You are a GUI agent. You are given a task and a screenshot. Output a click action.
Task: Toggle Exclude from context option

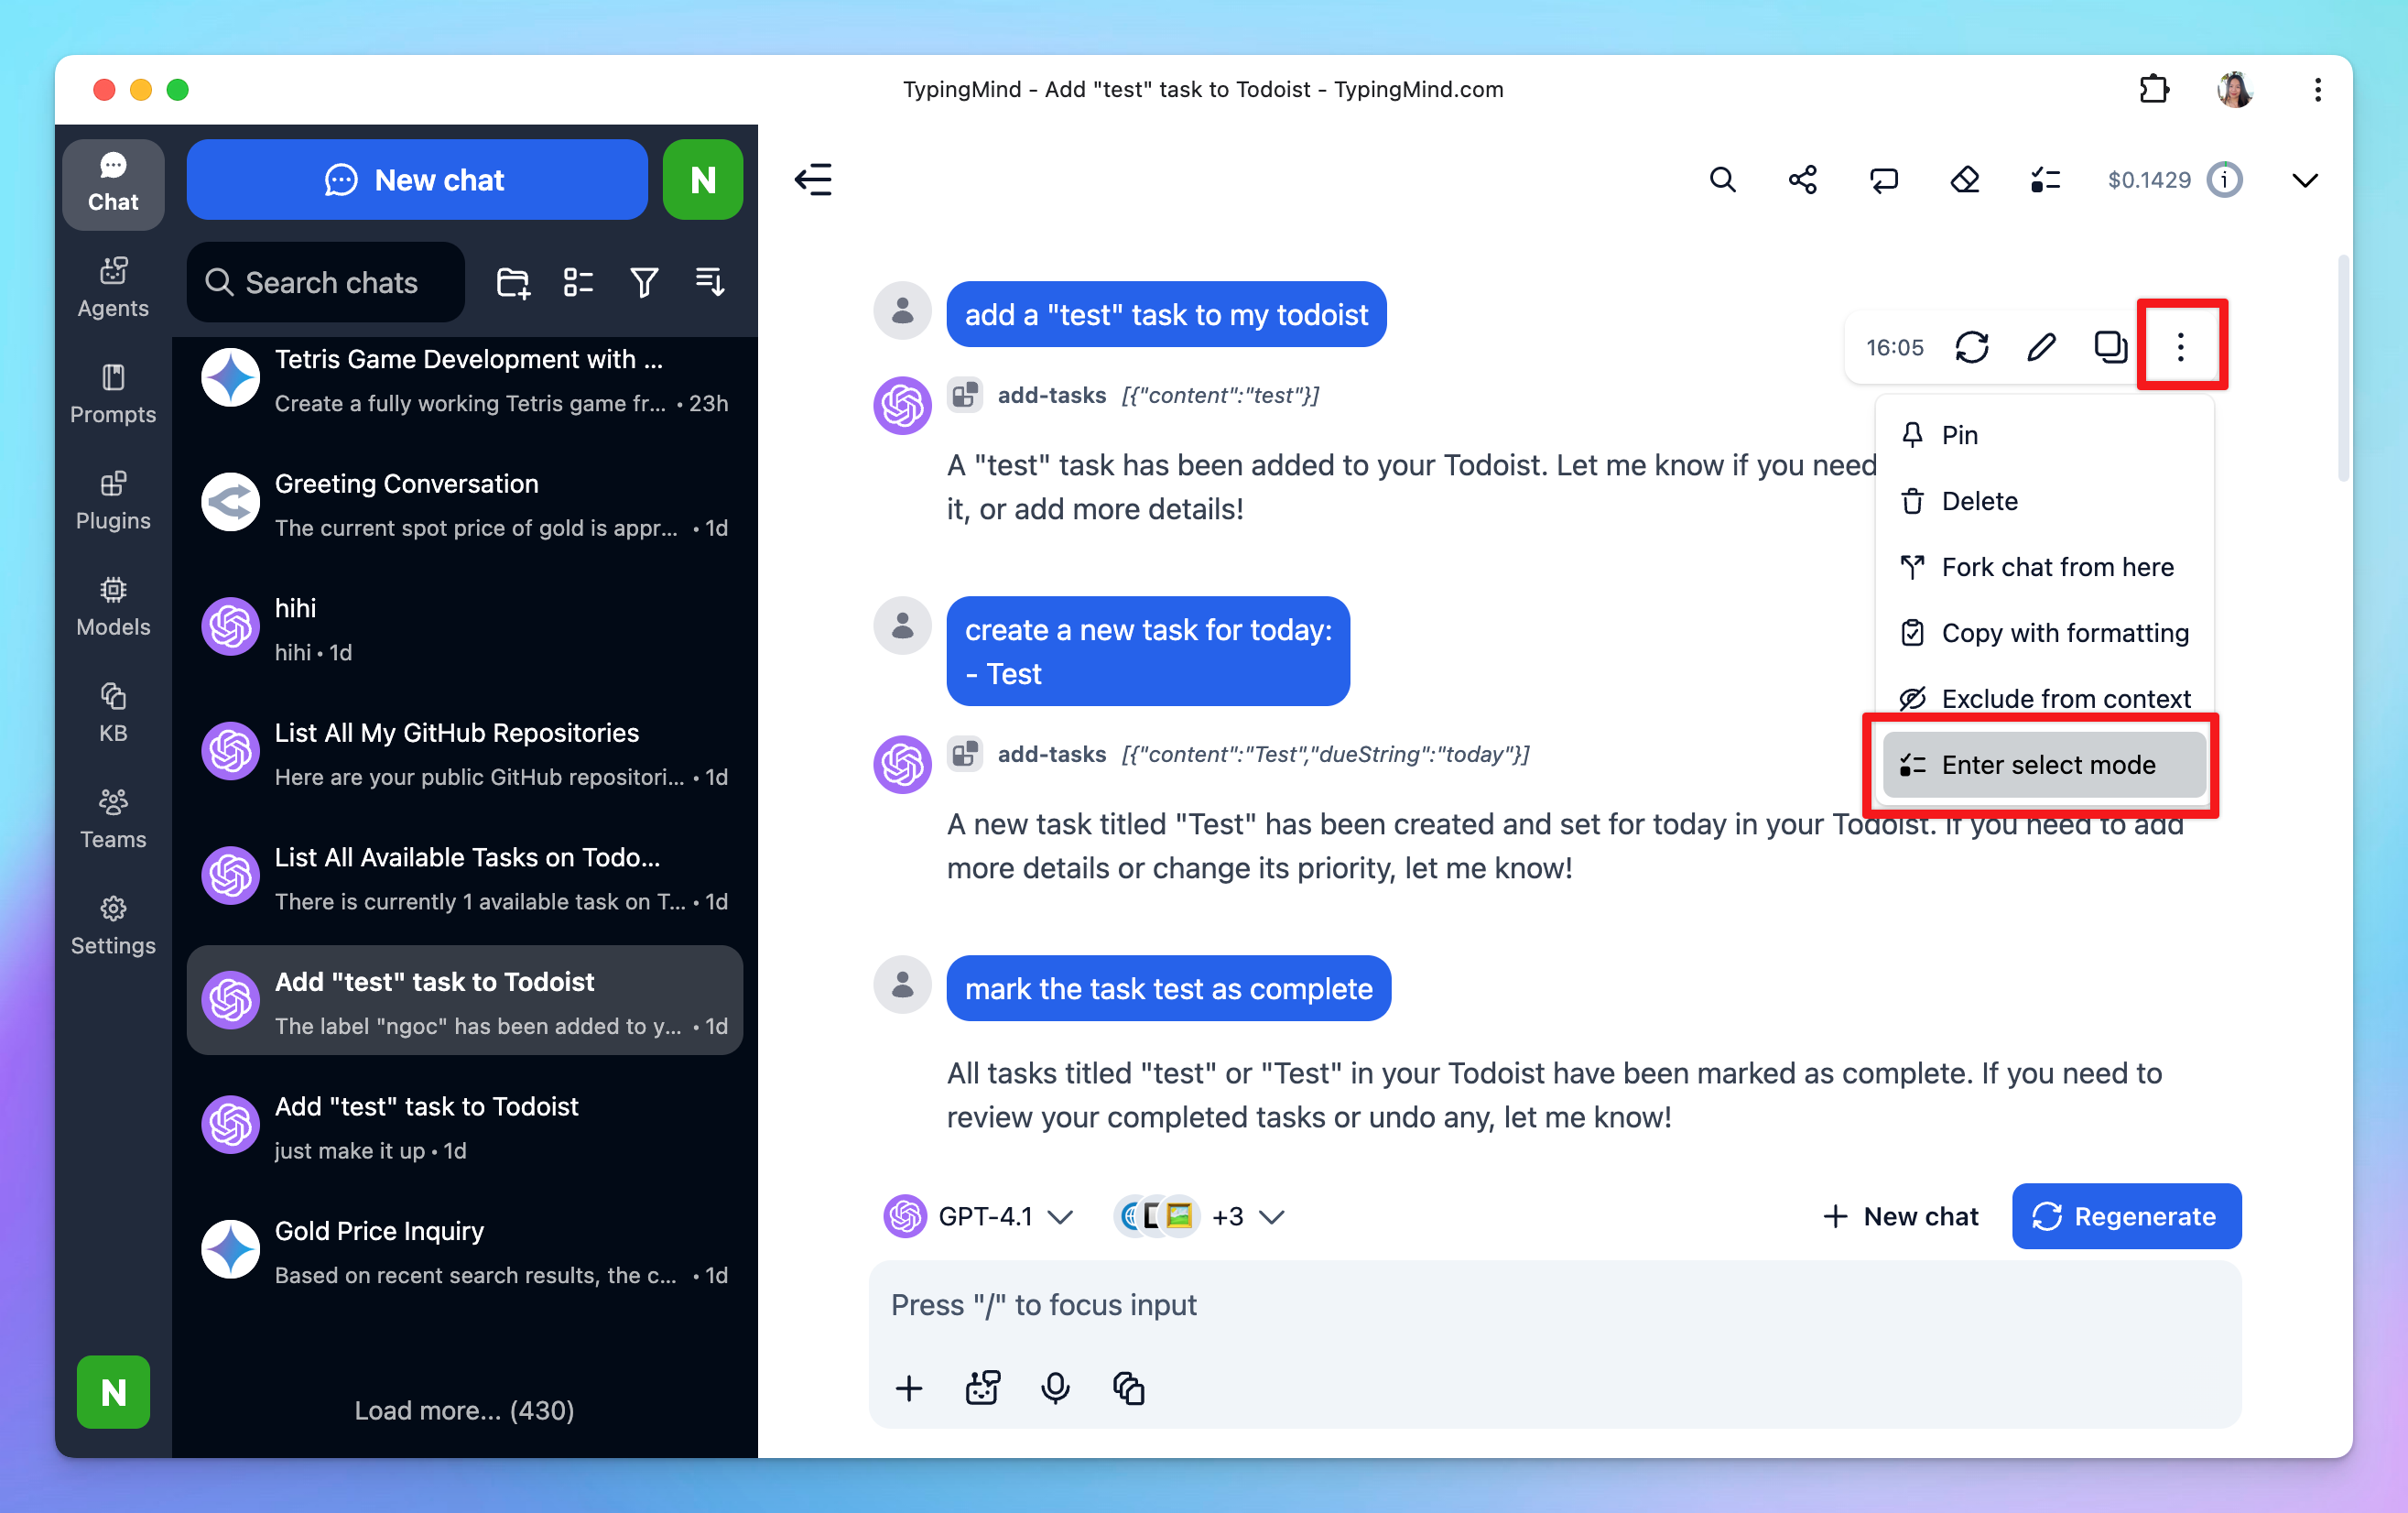click(2044, 699)
